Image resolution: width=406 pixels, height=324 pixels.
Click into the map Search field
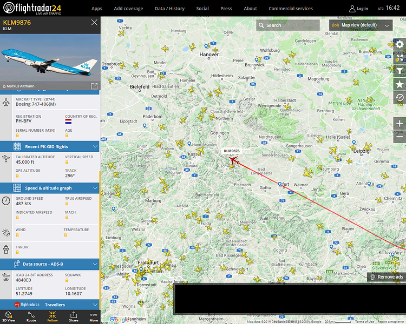coord(288,25)
